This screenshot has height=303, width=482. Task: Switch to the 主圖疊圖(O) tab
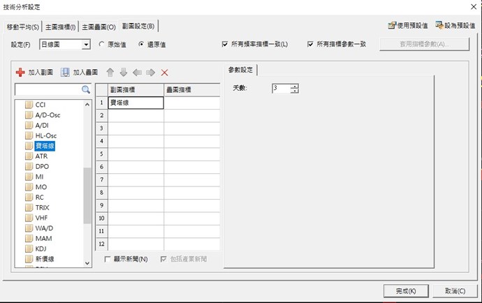coord(98,27)
